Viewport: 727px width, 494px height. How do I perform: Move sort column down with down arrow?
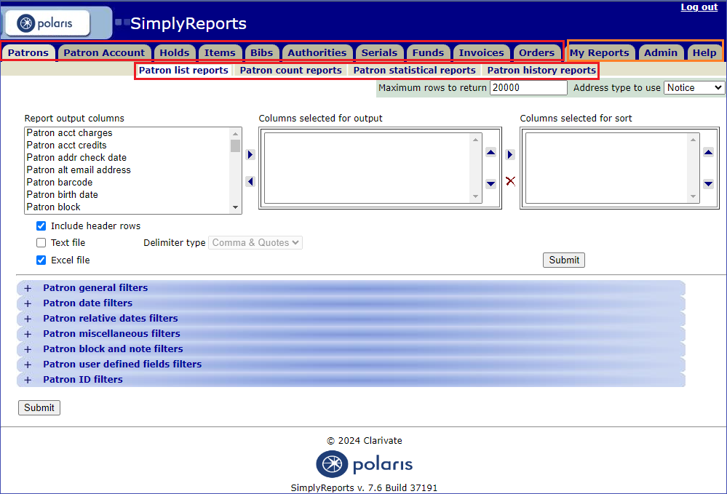709,183
